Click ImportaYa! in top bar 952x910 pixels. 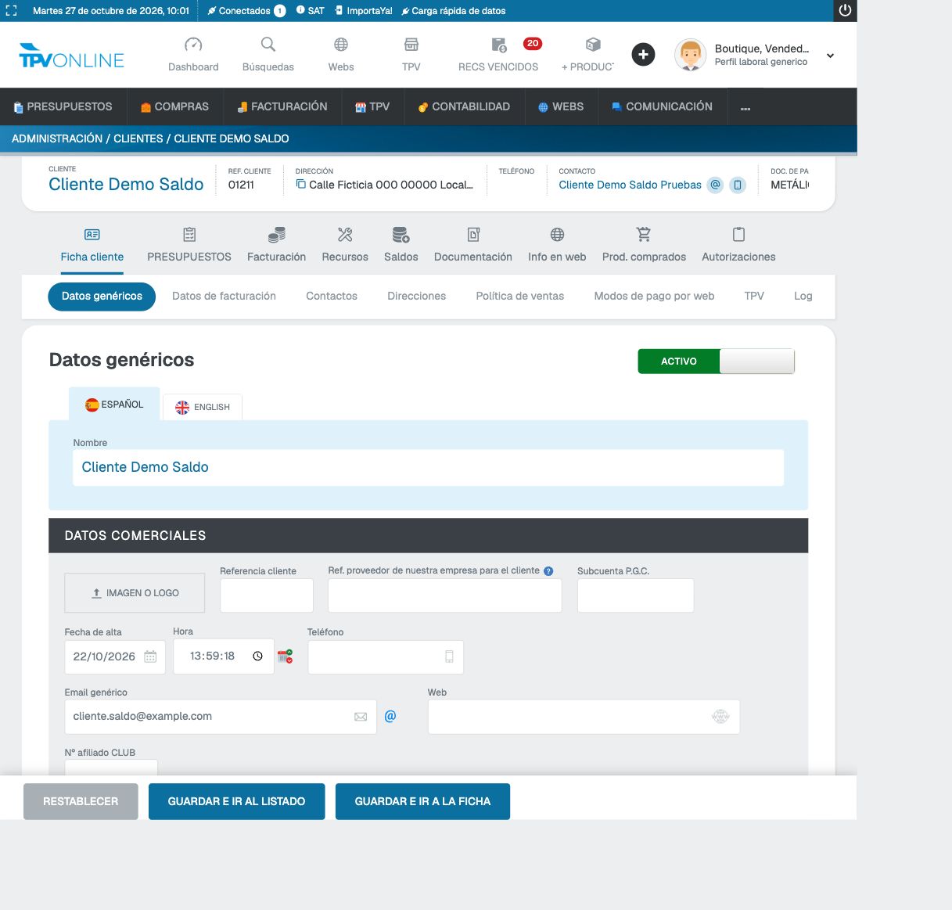point(364,11)
